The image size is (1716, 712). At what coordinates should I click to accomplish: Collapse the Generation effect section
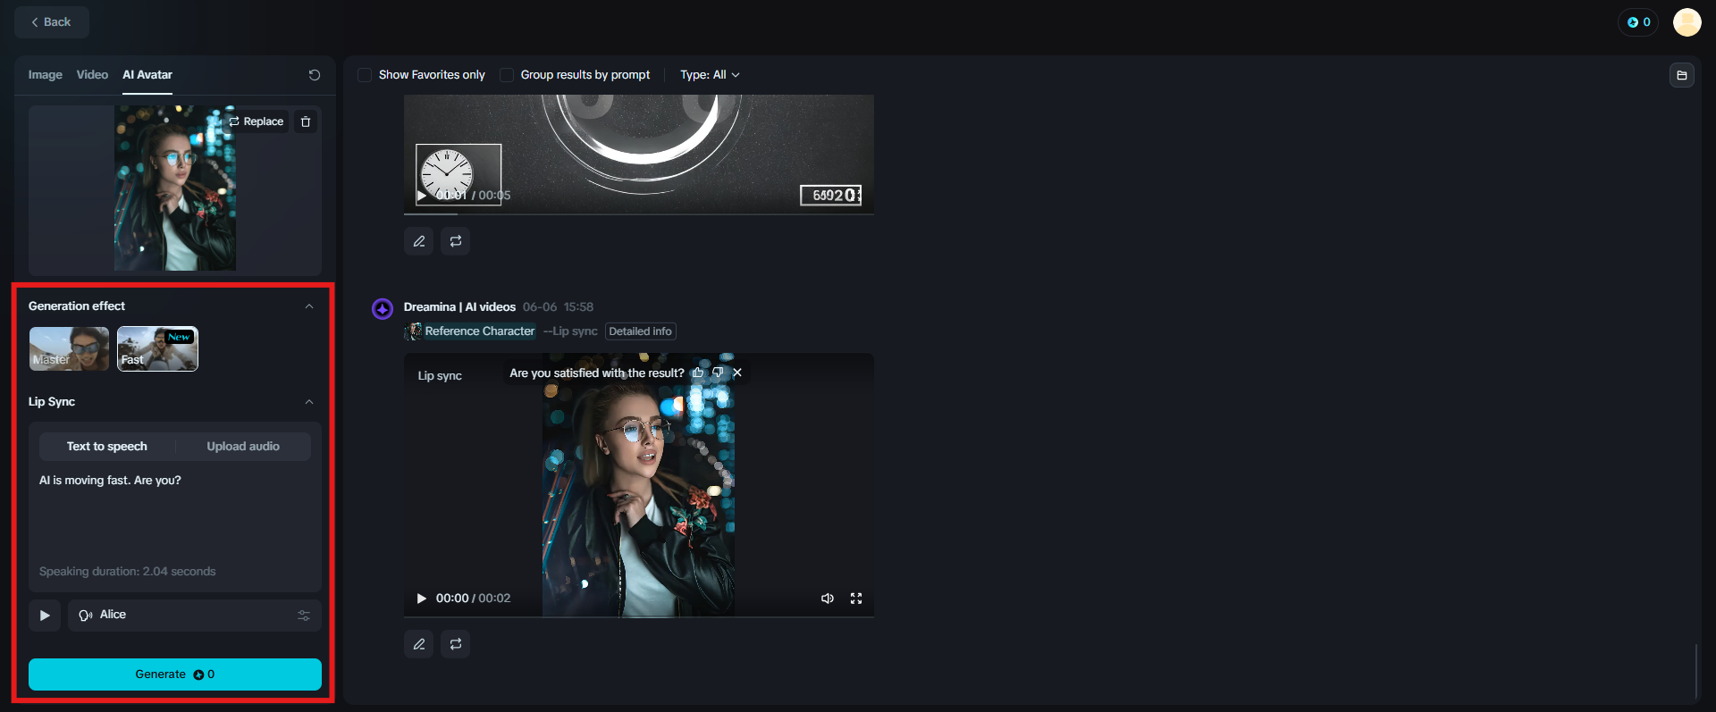pos(309,306)
